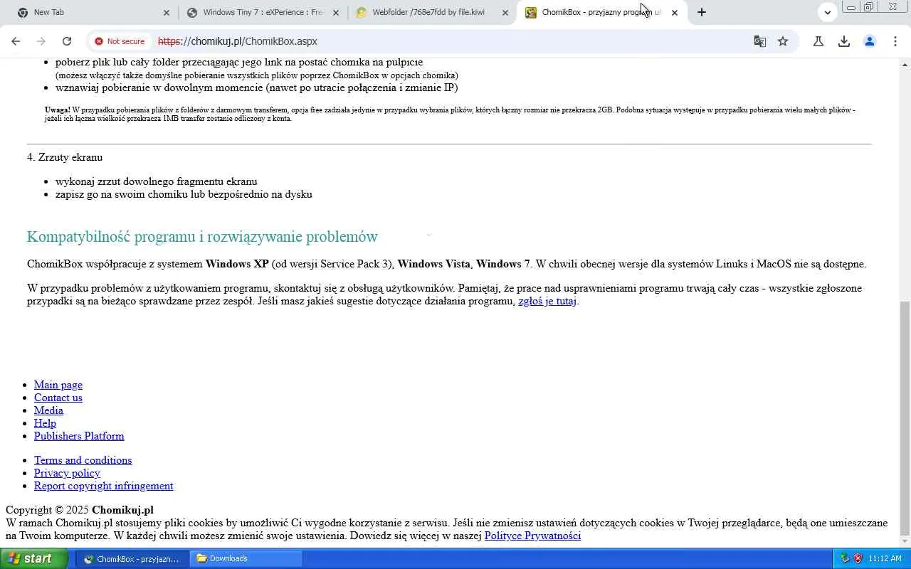Open the Privacy policy link
The width and height of the screenshot is (911, 569).
point(67,473)
